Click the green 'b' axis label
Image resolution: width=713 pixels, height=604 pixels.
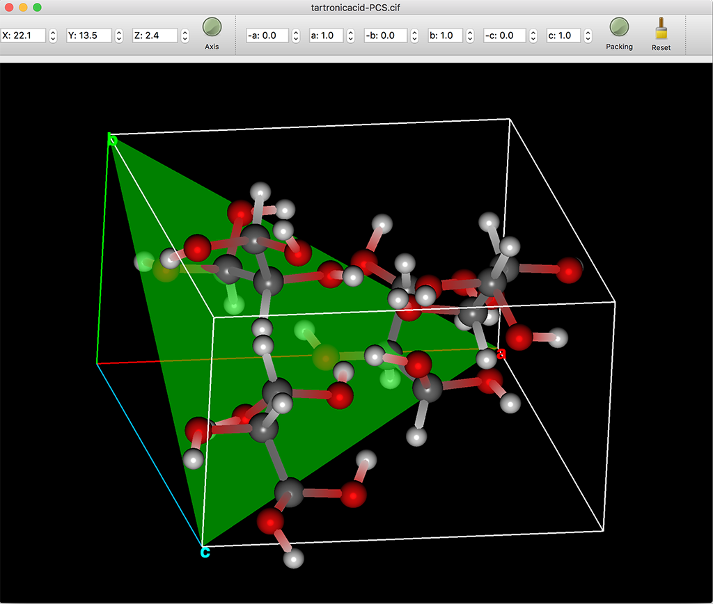click(x=112, y=141)
